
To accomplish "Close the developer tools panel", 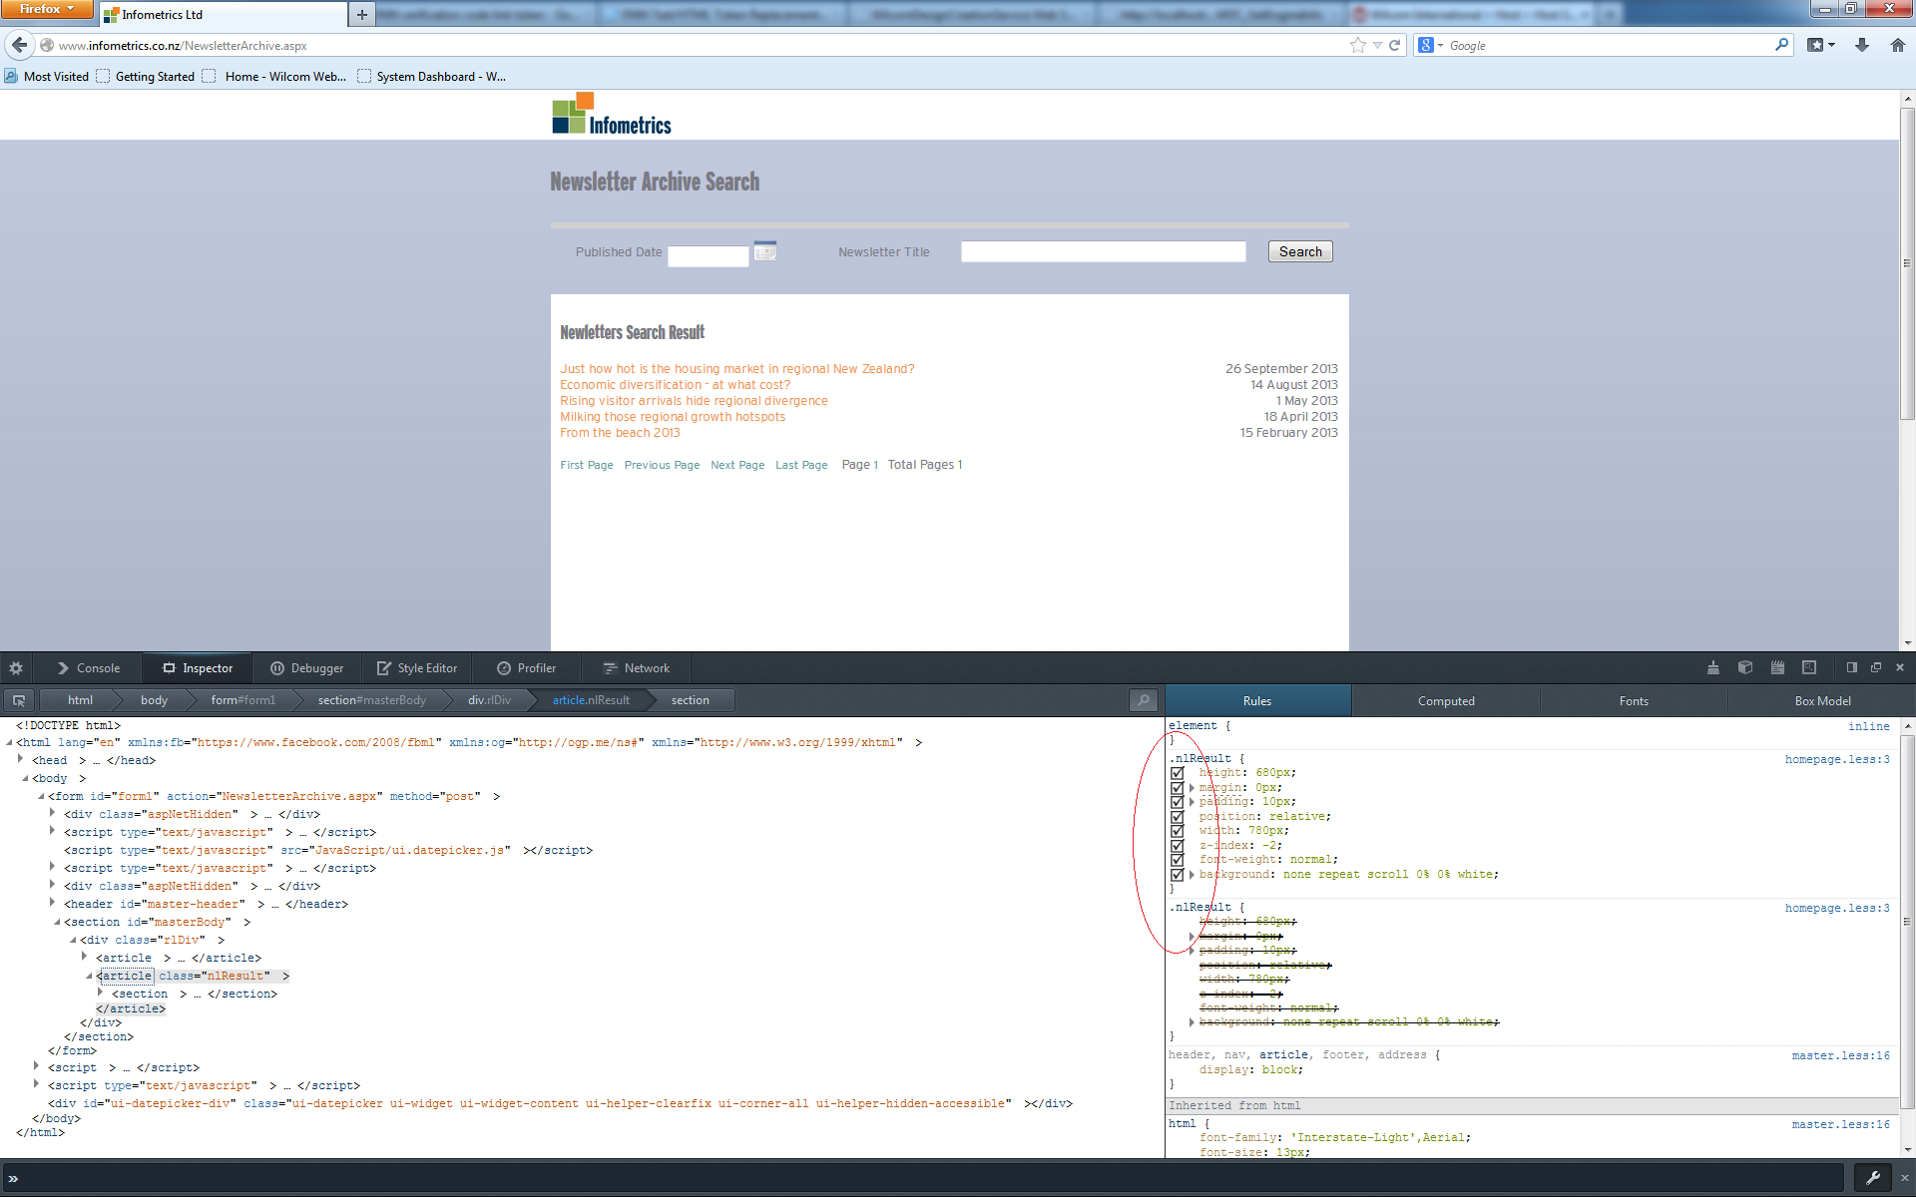I will (1900, 668).
